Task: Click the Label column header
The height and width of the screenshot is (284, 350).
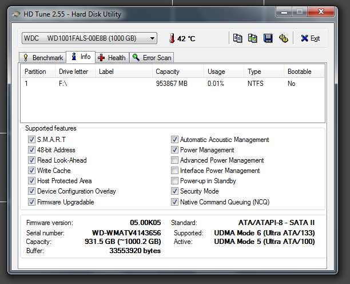Action: (124, 72)
